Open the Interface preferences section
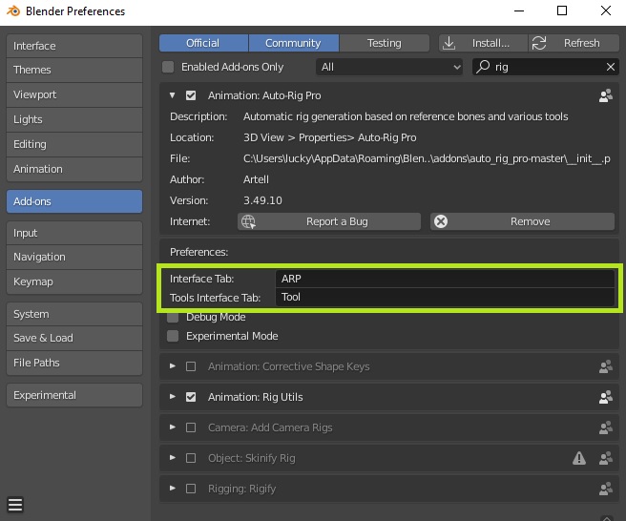 74,46
